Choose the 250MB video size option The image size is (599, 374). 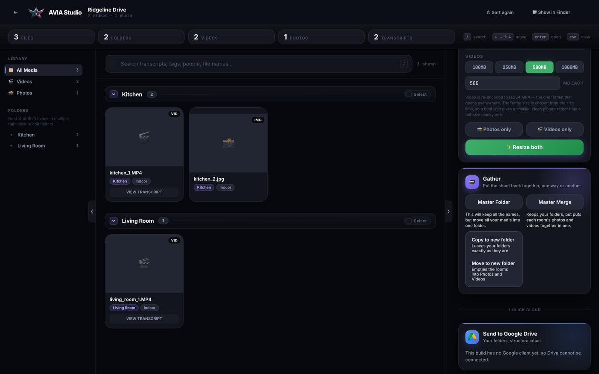coord(509,67)
